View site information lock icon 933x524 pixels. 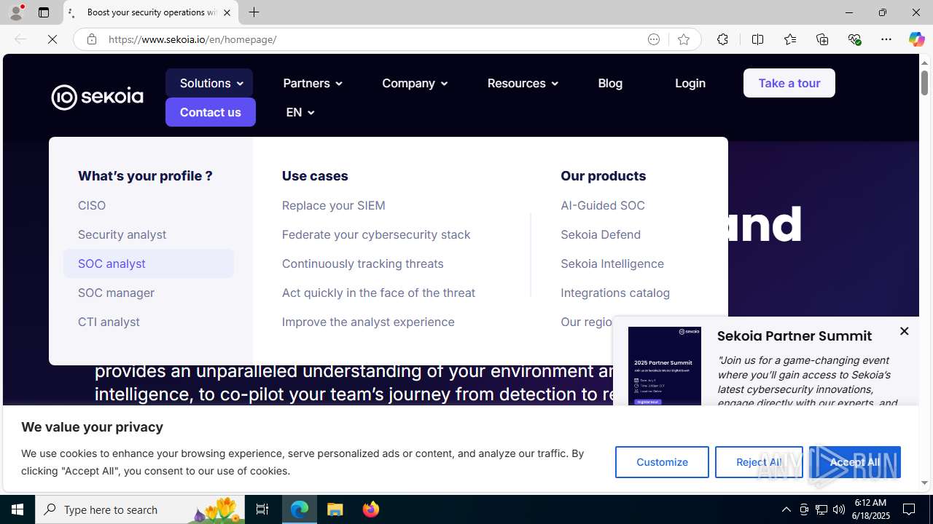(x=91, y=39)
